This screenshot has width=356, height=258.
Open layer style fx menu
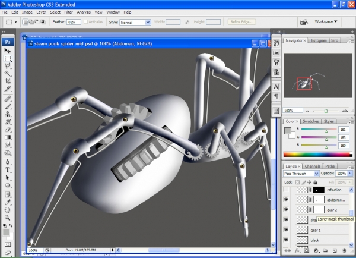coord(297,251)
